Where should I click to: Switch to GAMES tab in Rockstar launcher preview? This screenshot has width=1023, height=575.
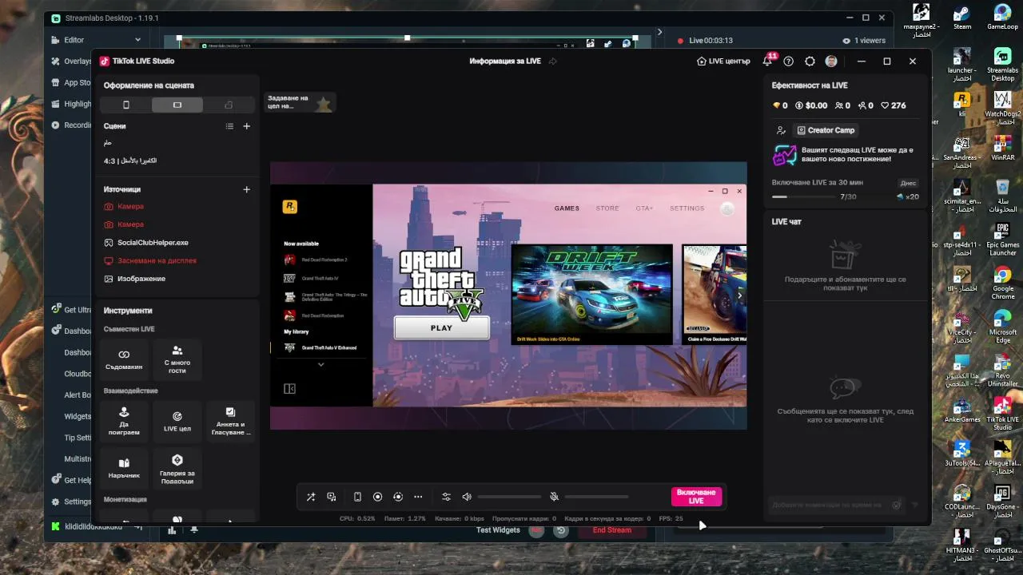point(567,208)
